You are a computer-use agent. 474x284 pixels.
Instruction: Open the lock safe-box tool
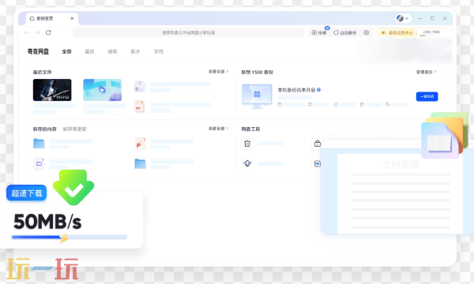pos(317,144)
